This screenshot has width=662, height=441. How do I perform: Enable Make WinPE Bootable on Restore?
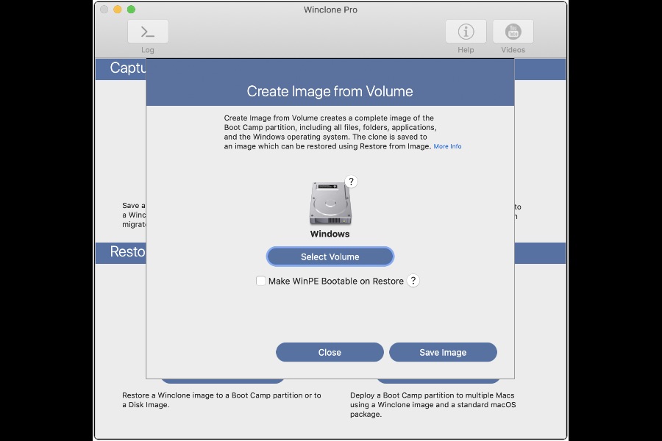(x=260, y=281)
